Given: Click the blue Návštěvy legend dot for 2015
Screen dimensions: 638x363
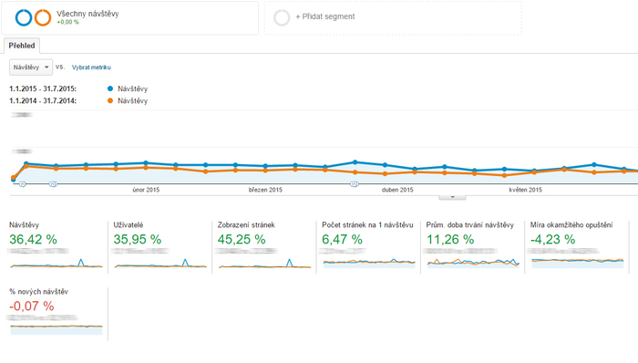Looking at the screenshot, I should [x=110, y=88].
